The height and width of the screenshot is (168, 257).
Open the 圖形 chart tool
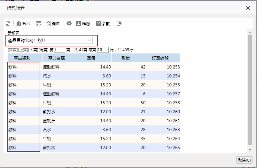[x=23, y=23]
